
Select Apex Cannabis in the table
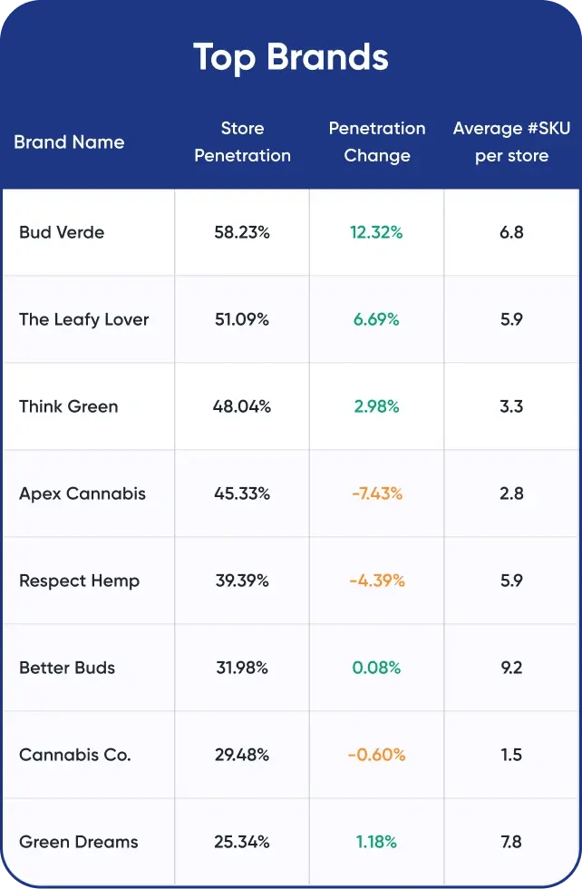pyautogui.click(x=82, y=493)
